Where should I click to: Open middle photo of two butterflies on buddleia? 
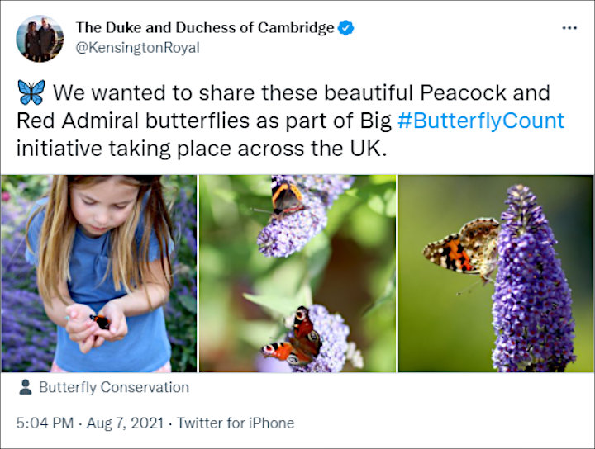pyautogui.click(x=297, y=273)
